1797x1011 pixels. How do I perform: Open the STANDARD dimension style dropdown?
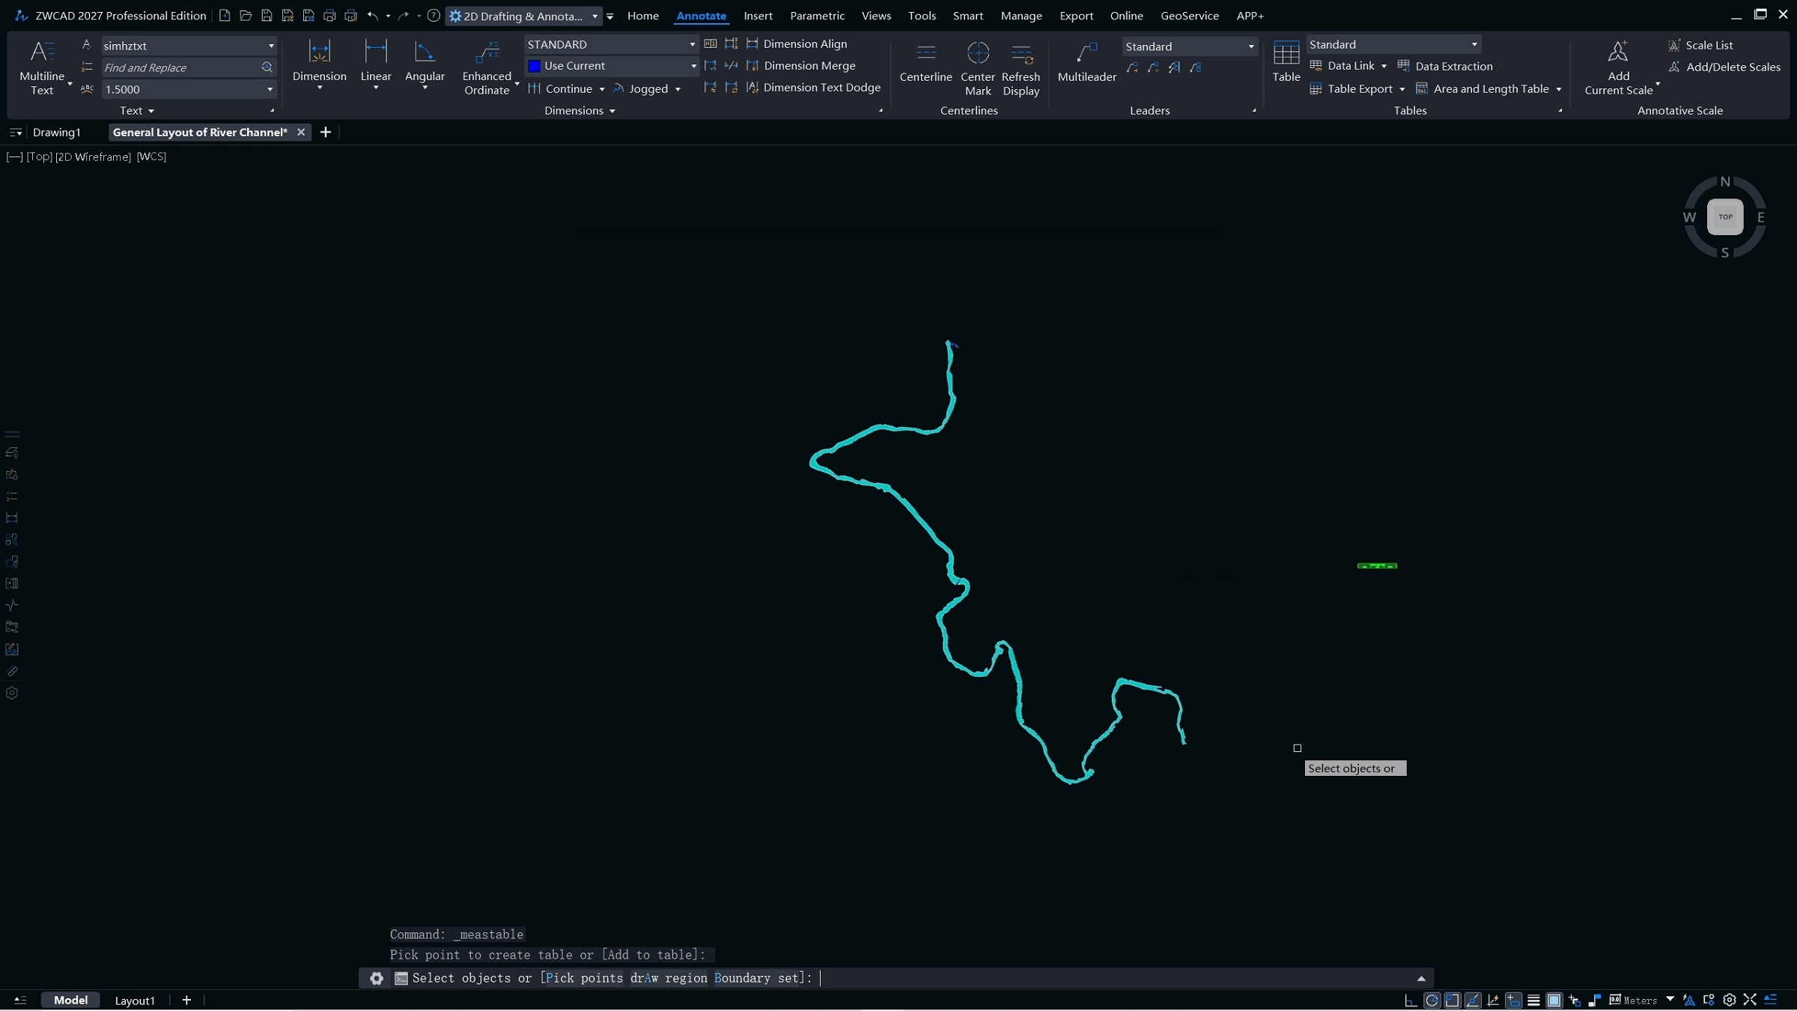pos(691,45)
